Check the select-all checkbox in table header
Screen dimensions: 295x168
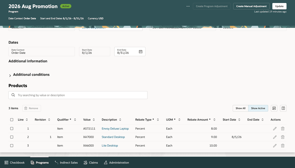[12, 120]
